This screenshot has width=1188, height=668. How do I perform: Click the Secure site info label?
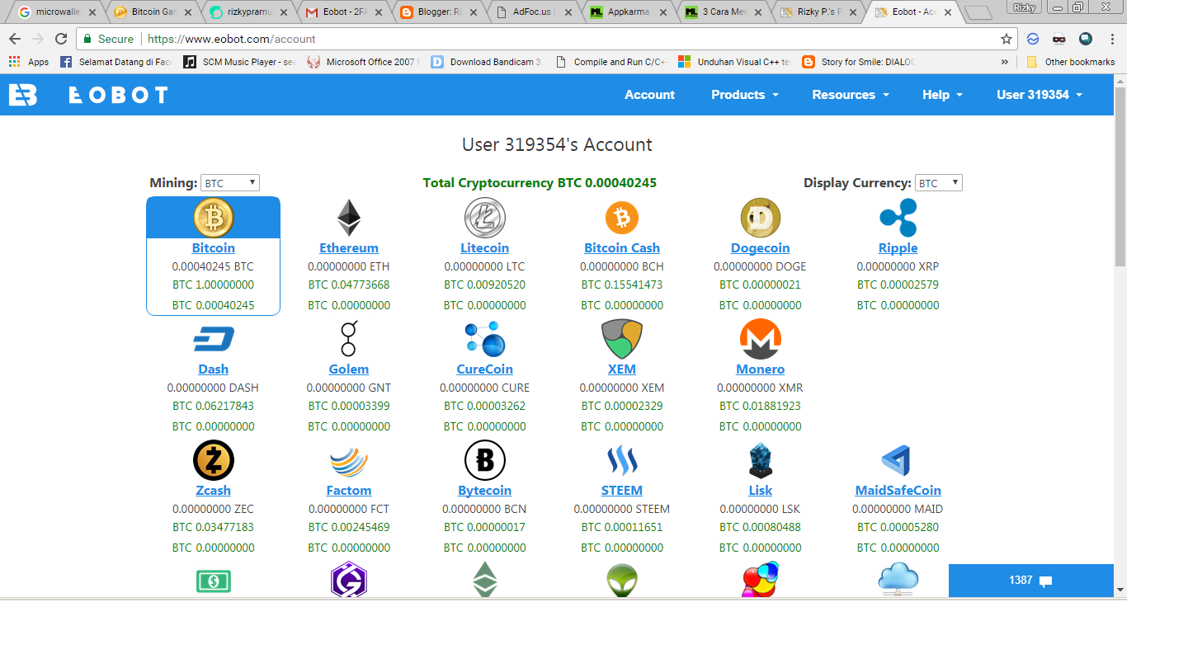tap(108, 39)
